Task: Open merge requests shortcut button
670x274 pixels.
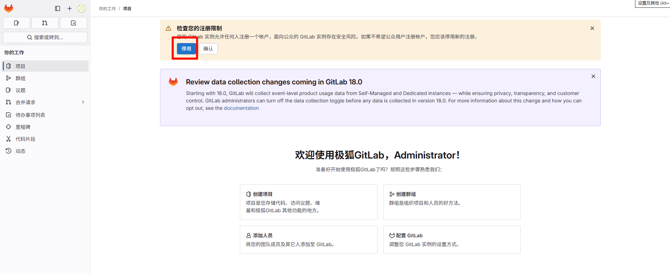Action: [x=45, y=23]
